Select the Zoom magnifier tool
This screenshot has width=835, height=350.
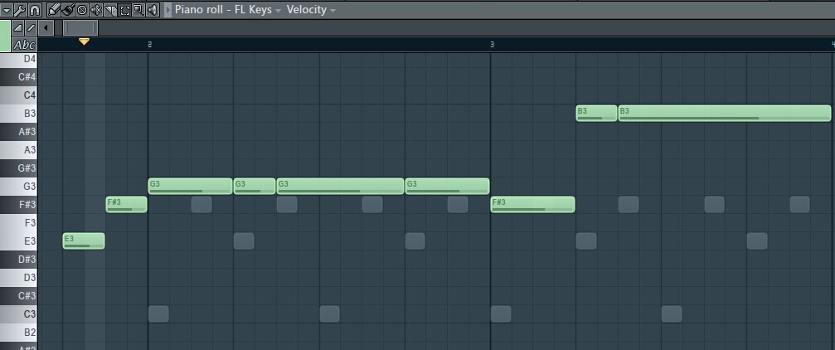138,10
